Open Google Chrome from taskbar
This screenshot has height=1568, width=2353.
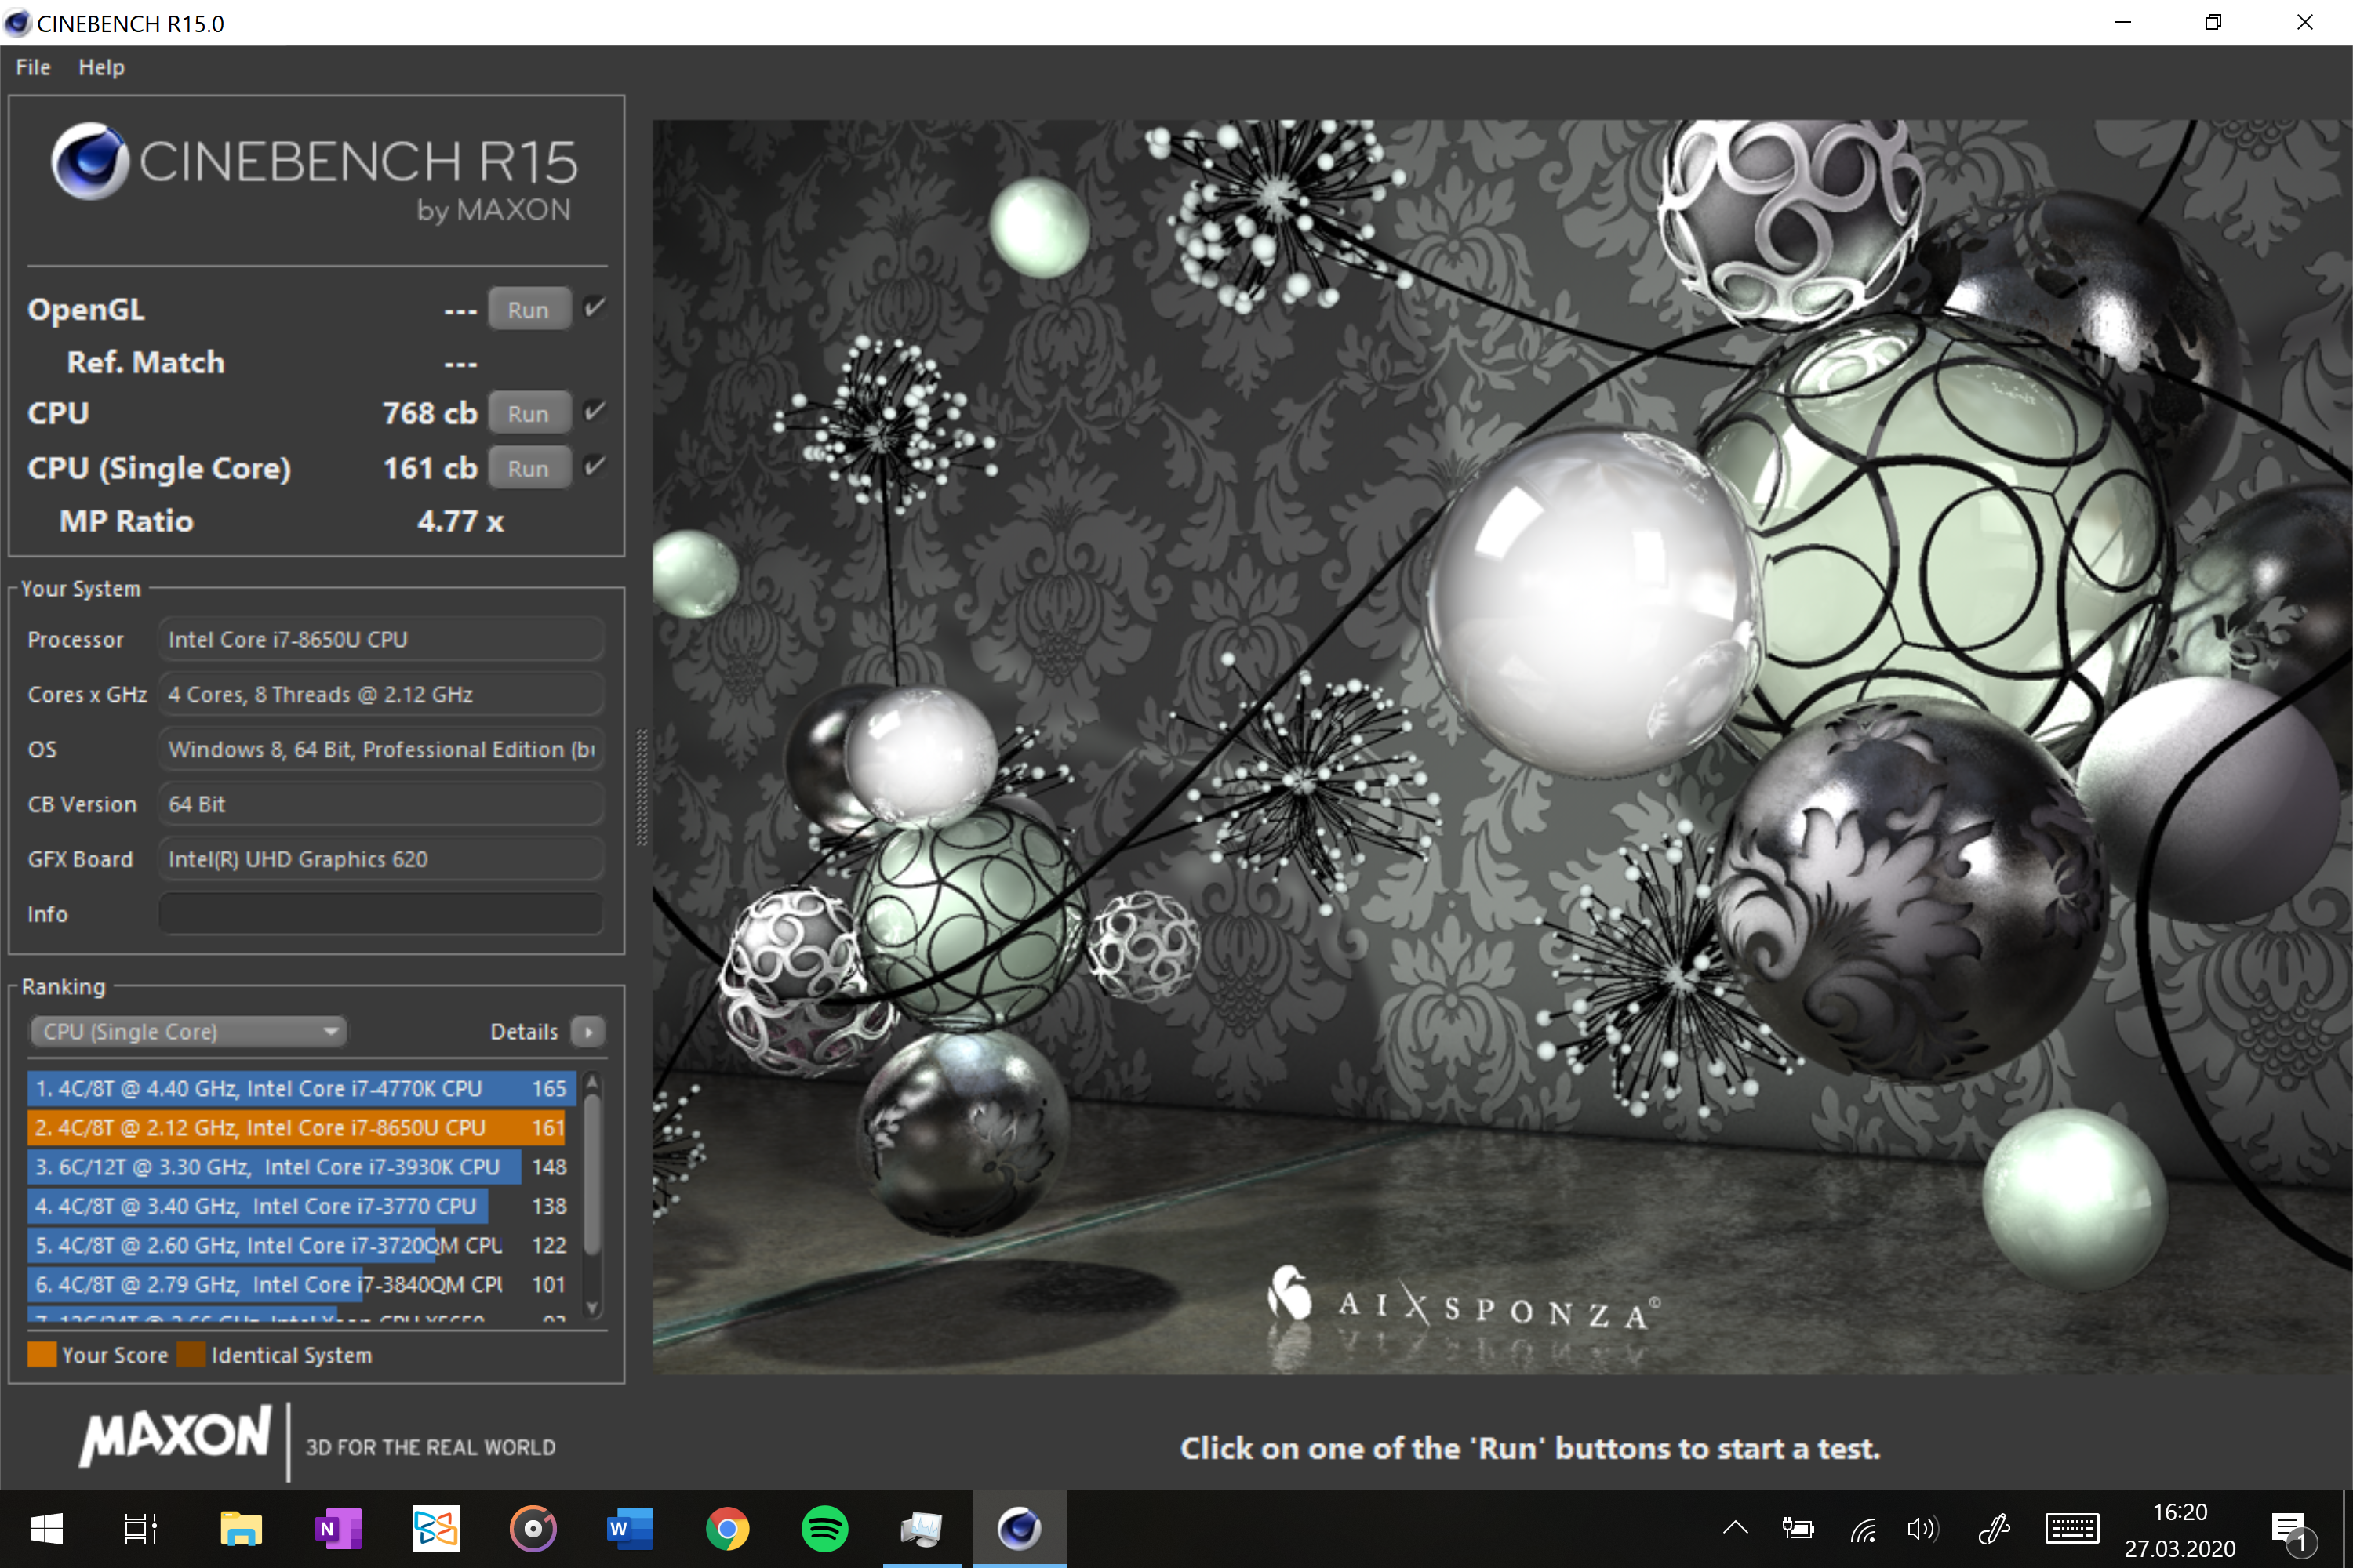[727, 1528]
